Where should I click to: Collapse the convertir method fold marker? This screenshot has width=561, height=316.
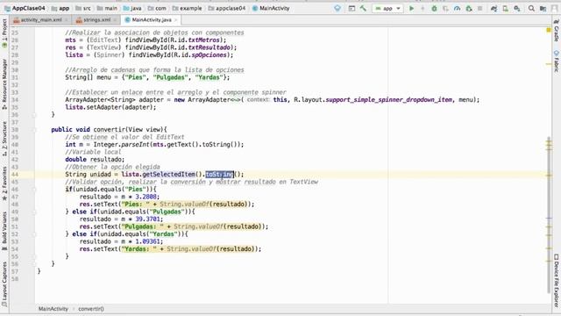35,130
